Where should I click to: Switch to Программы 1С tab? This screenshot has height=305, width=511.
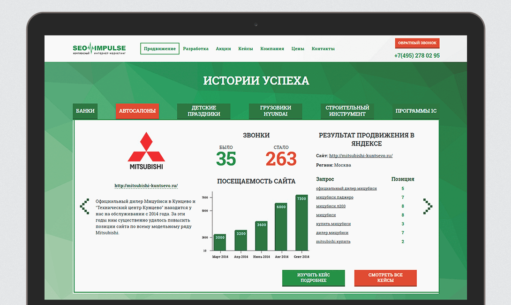click(416, 111)
